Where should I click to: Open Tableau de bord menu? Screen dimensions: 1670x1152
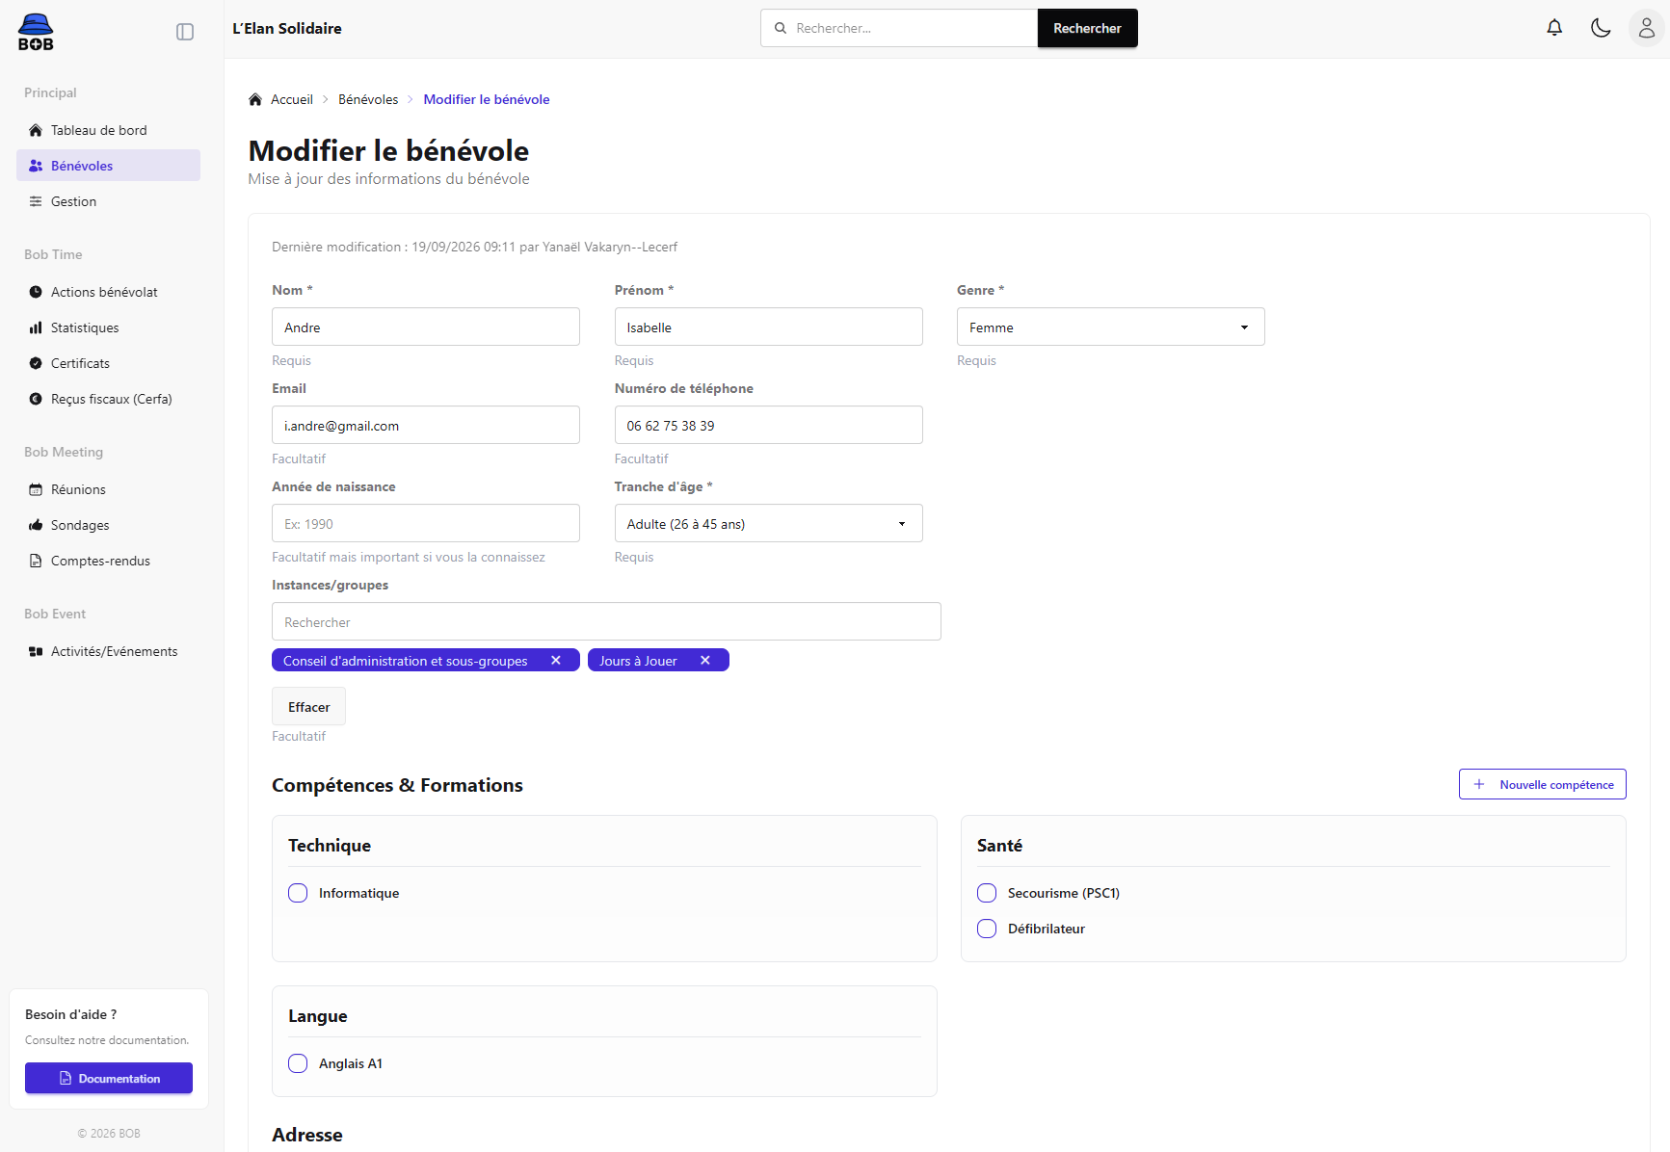pos(108,130)
